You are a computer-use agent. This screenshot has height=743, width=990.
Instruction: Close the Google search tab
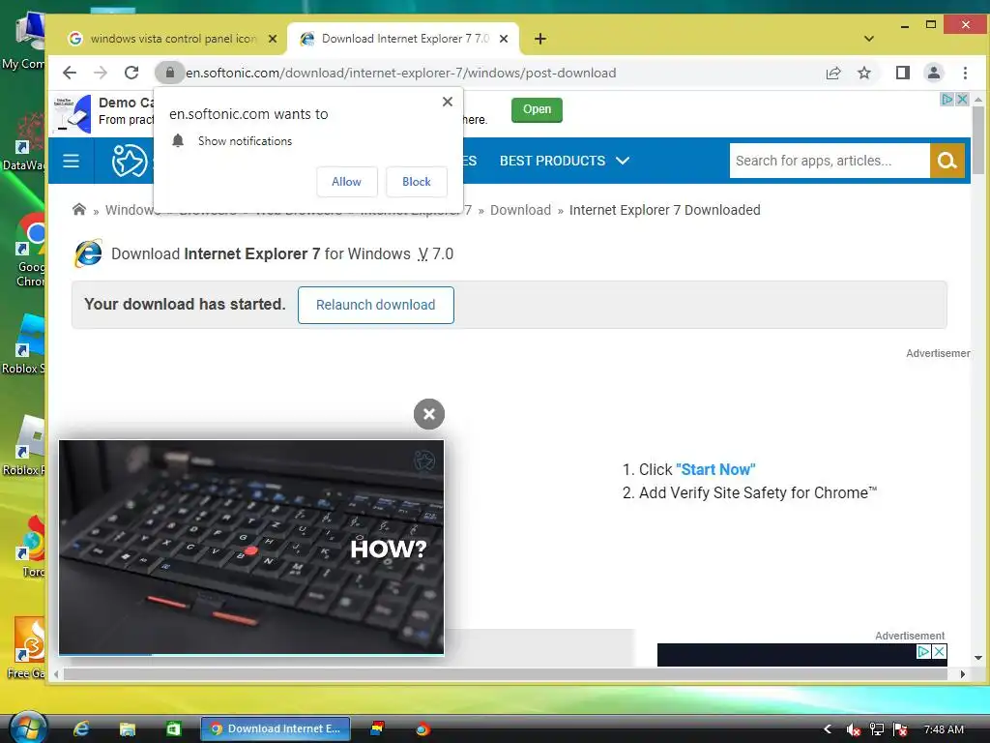click(272, 39)
